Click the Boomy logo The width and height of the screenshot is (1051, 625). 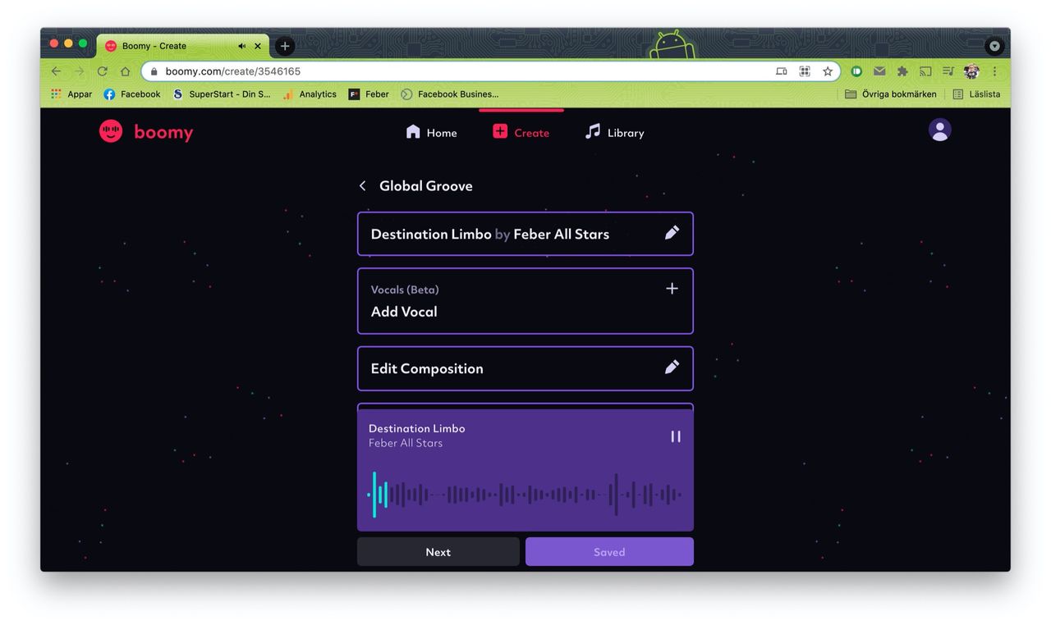(146, 132)
